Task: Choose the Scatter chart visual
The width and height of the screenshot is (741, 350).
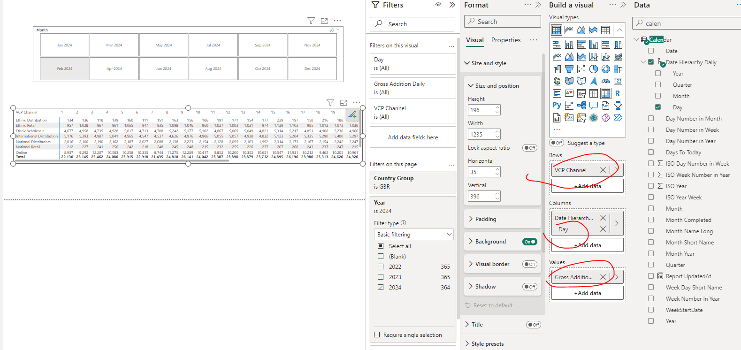Action: point(581,69)
